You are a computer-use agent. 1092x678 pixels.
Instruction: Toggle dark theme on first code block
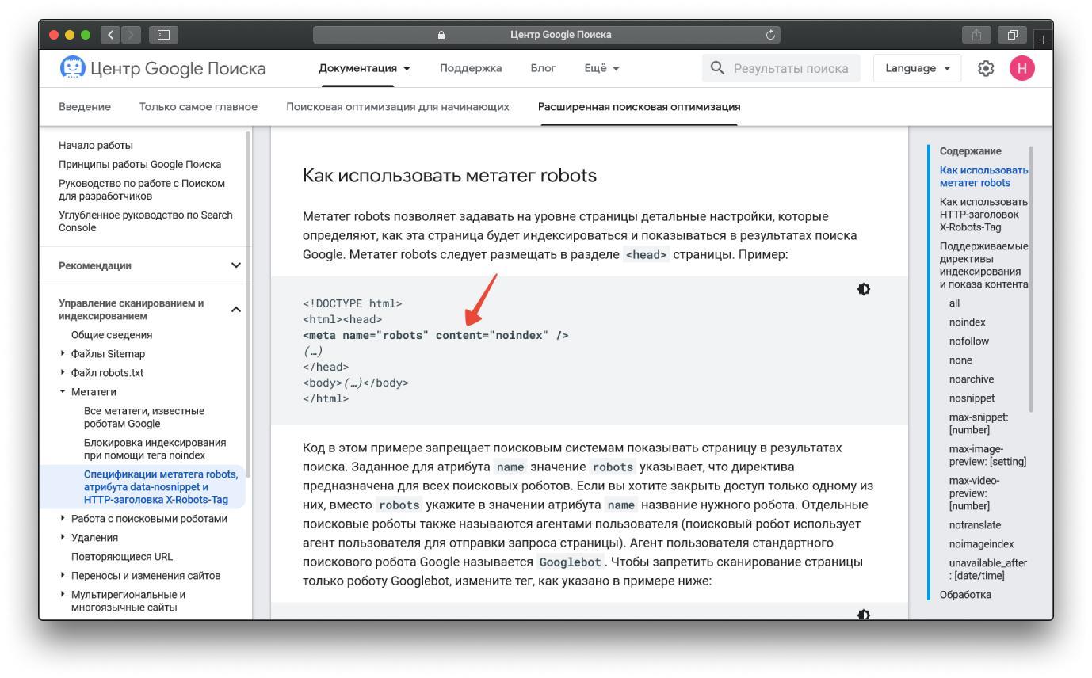tap(864, 289)
